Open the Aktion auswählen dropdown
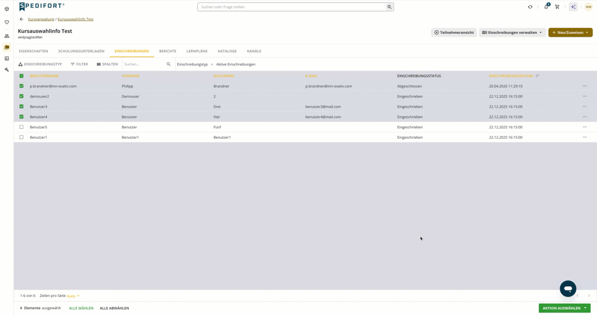 (x=564, y=308)
